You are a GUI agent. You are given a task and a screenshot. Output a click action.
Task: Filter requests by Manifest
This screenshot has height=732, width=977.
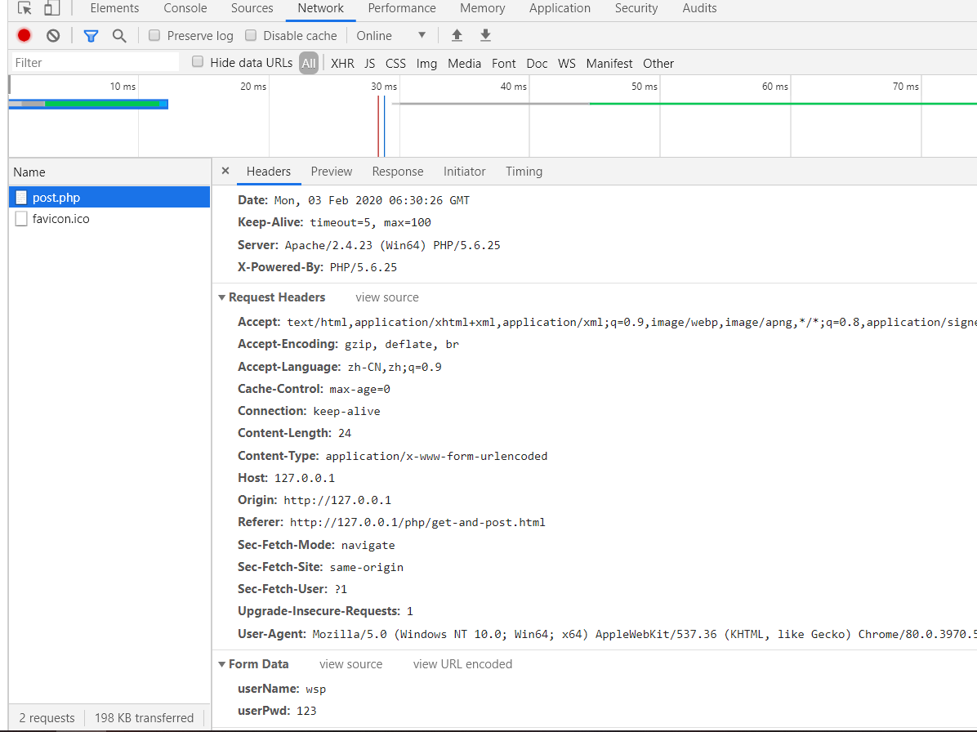tap(609, 63)
